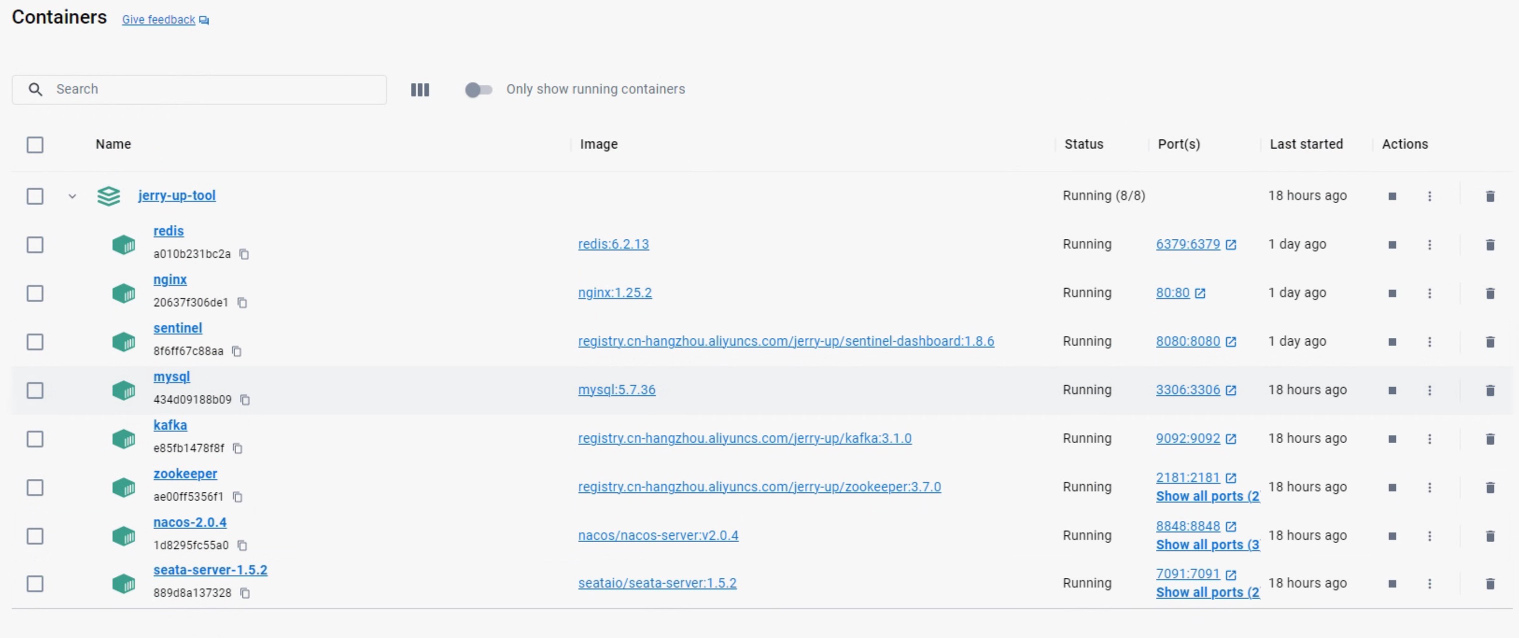Stop the jerry-up-tool stack
The width and height of the screenshot is (1519, 638).
pos(1392,196)
